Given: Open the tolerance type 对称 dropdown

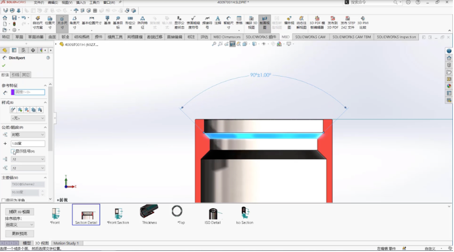Looking at the screenshot, I should coord(28,135).
